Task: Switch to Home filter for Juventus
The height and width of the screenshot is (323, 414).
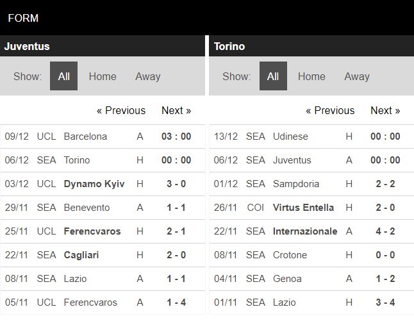Action: (x=103, y=76)
